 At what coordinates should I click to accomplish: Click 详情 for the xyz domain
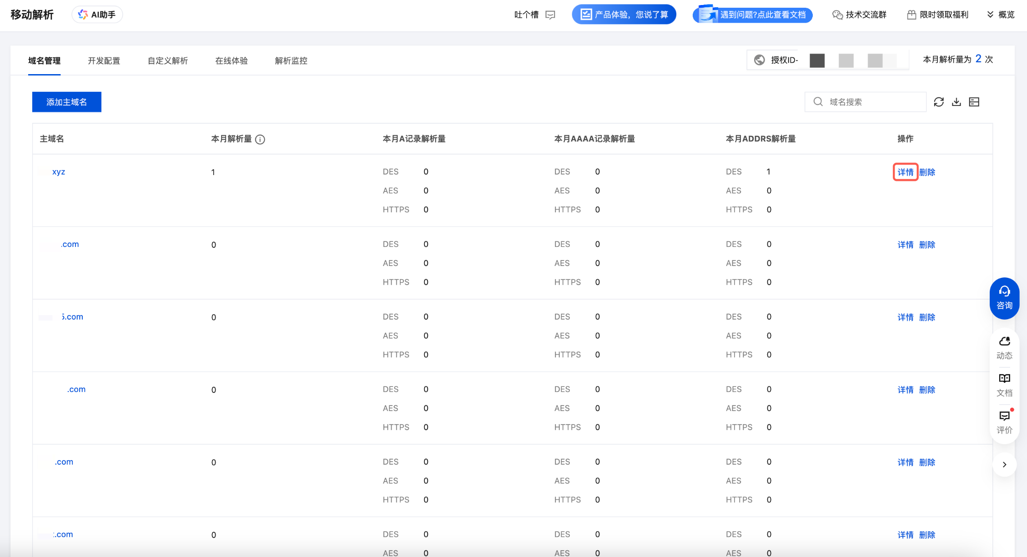click(x=905, y=172)
